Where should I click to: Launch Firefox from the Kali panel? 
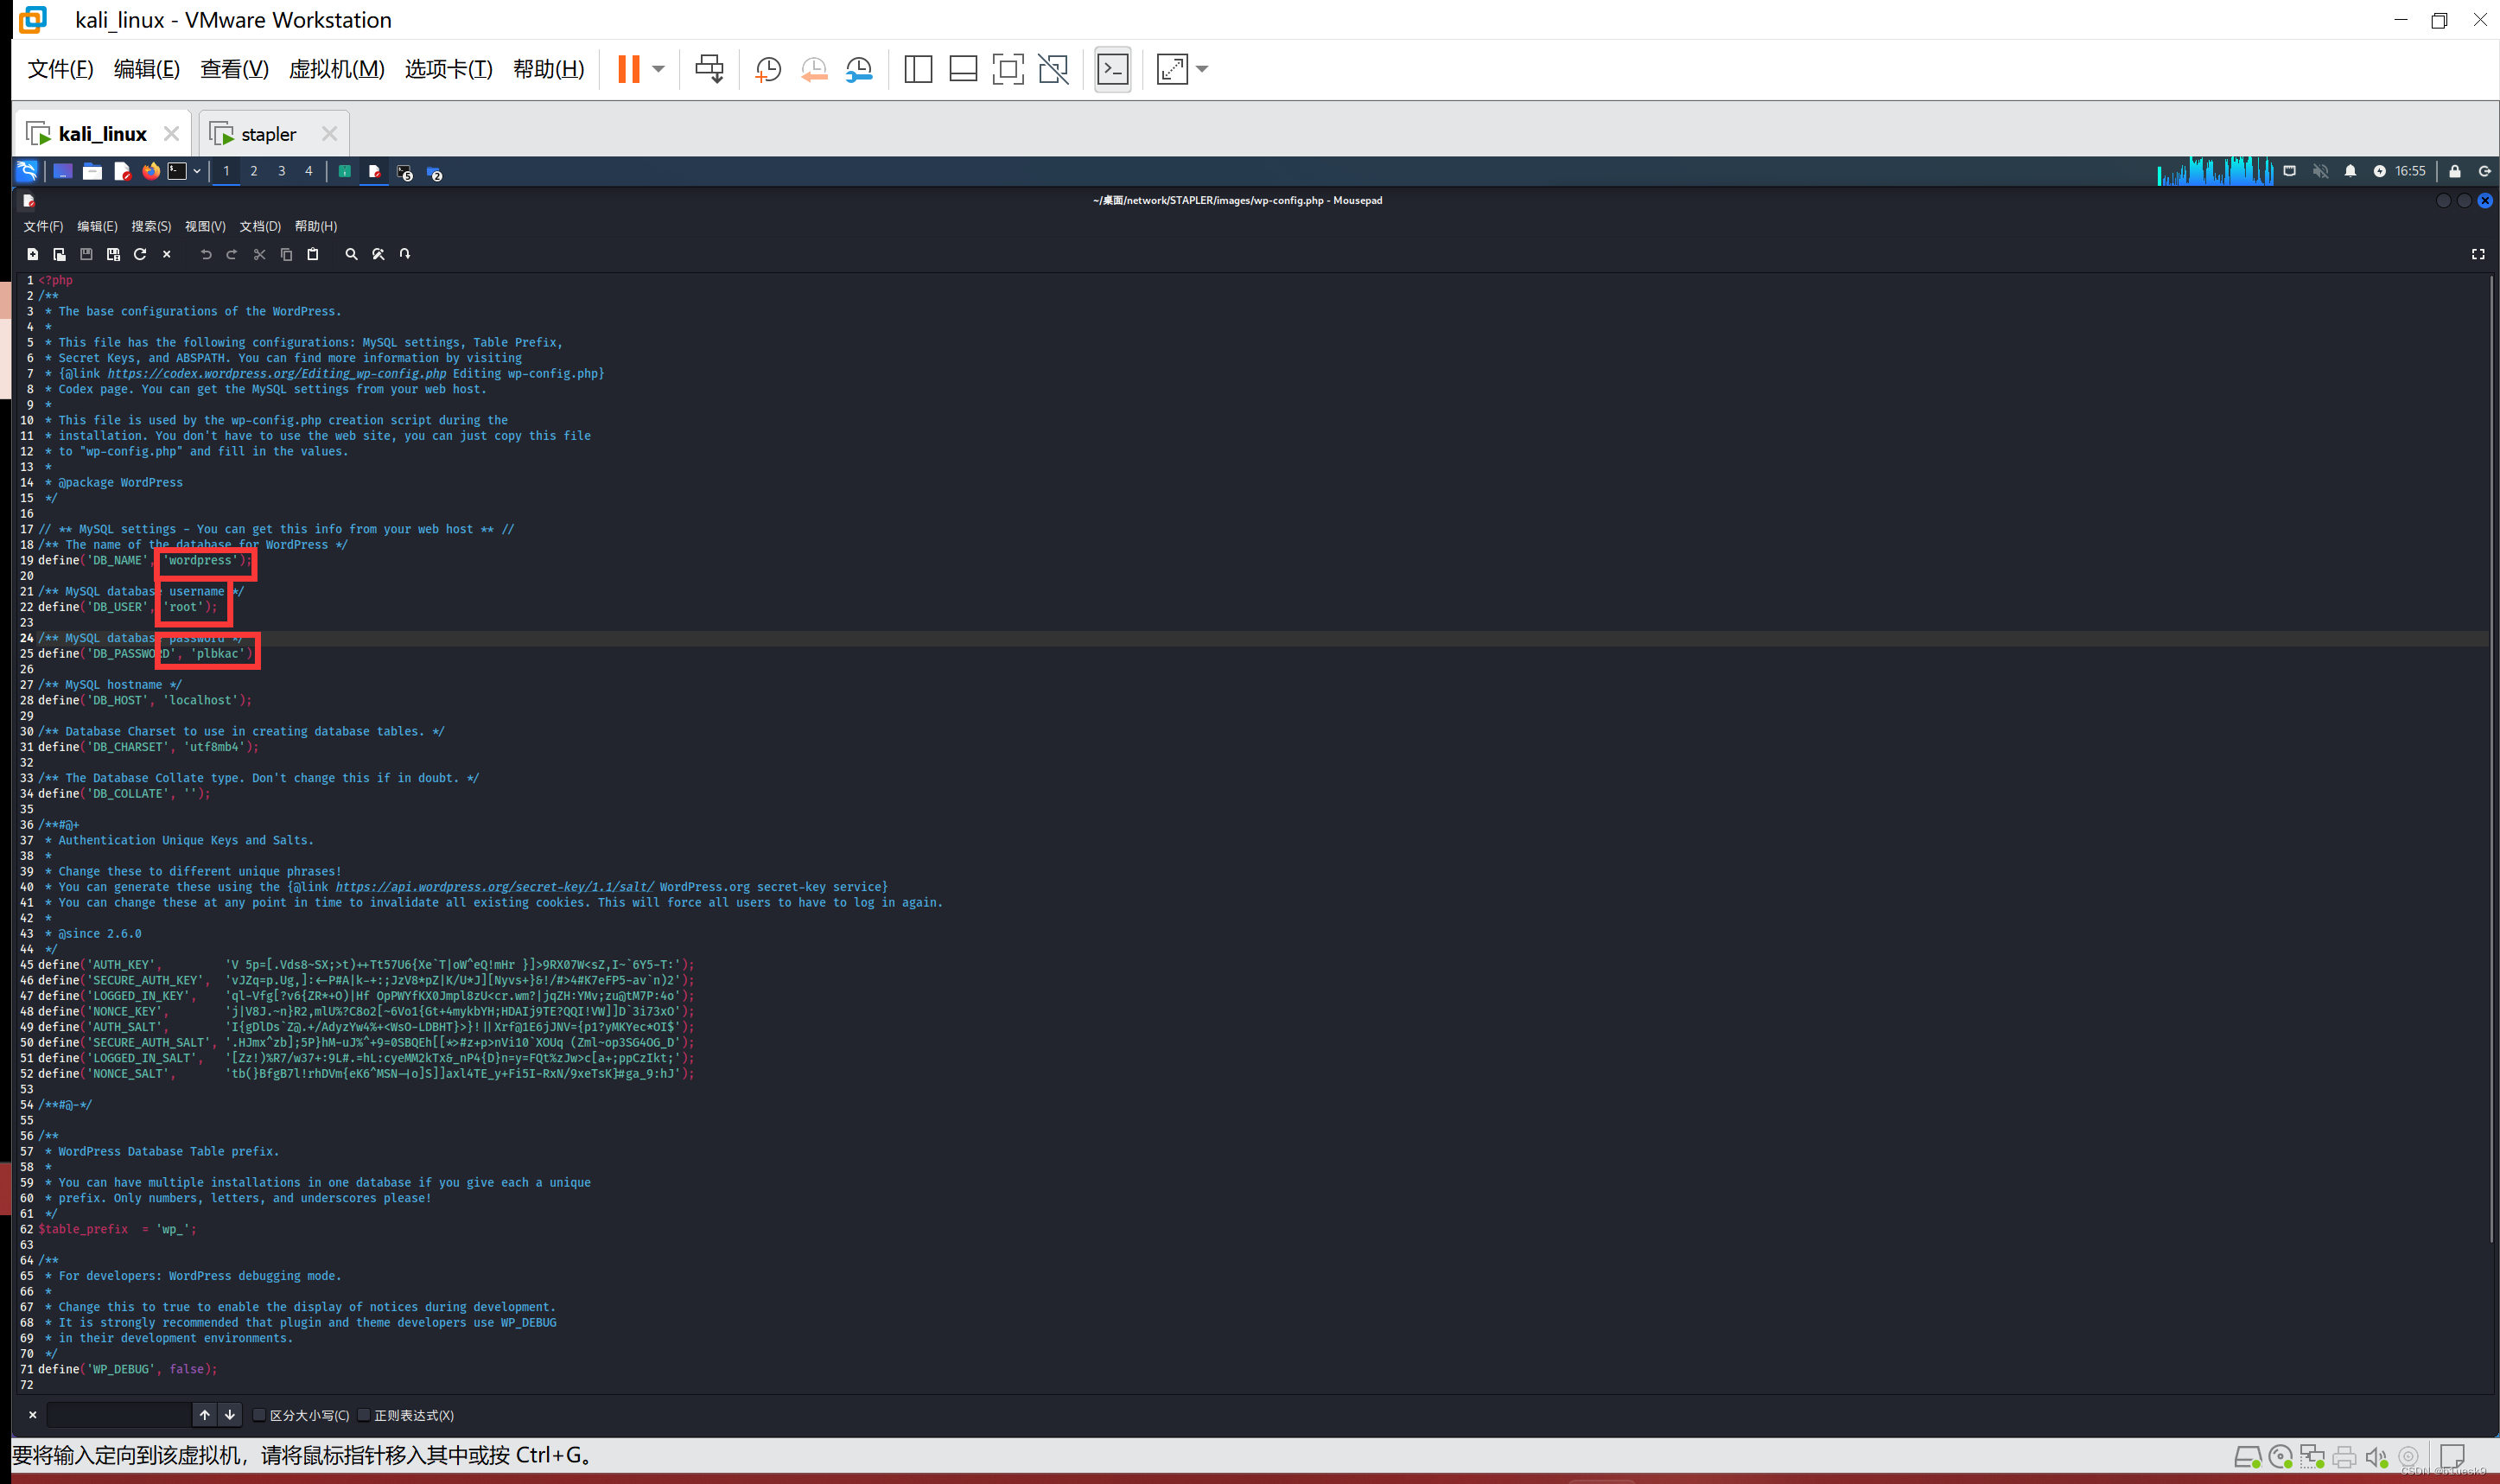(x=151, y=171)
